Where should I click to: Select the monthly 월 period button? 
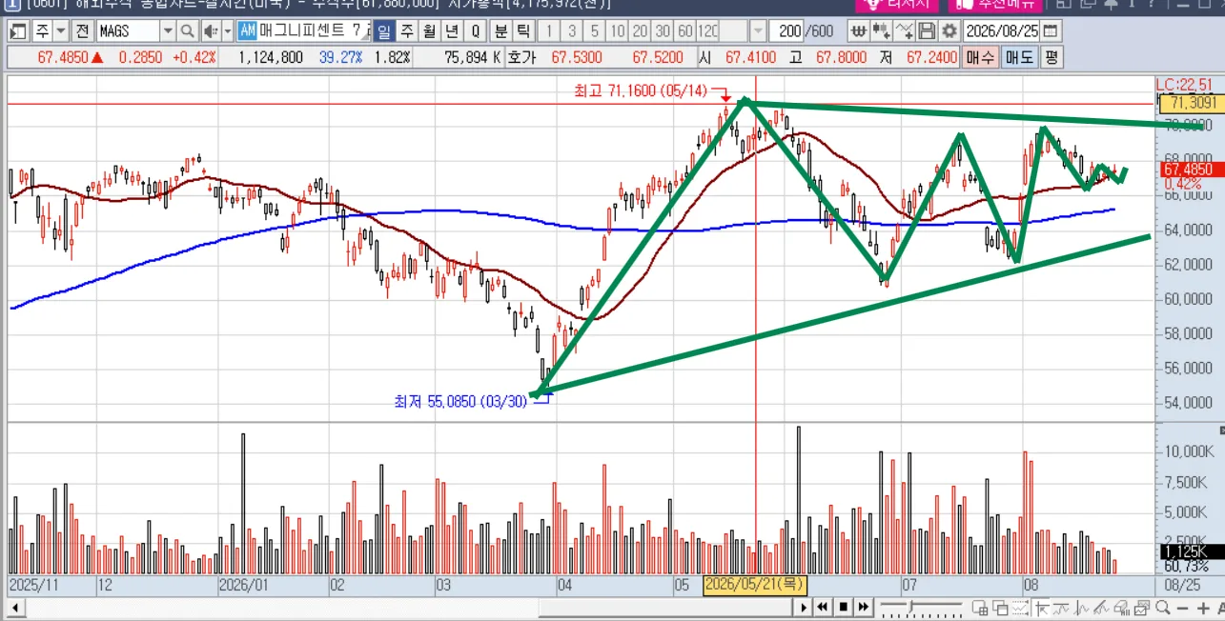tap(429, 30)
